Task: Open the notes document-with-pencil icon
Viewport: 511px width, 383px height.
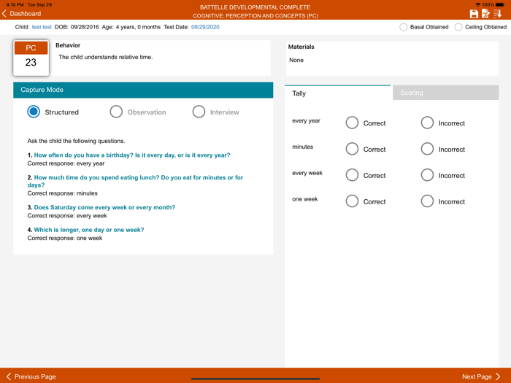Action: pyautogui.click(x=485, y=14)
